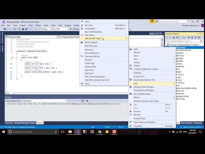205x154 pixels.
Task: Switch to the Team Explorer tab
Action: pos(186,123)
